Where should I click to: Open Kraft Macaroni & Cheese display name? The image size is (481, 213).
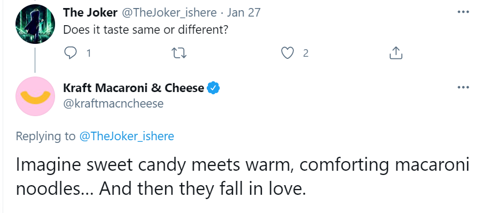coord(134,88)
